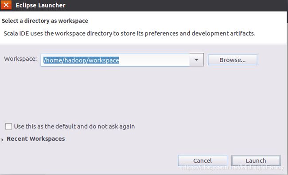
Task: Cancel the workspace selection
Action: pos(202,160)
